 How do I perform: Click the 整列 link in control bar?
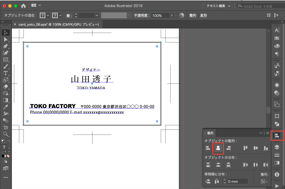click(x=193, y=16)
